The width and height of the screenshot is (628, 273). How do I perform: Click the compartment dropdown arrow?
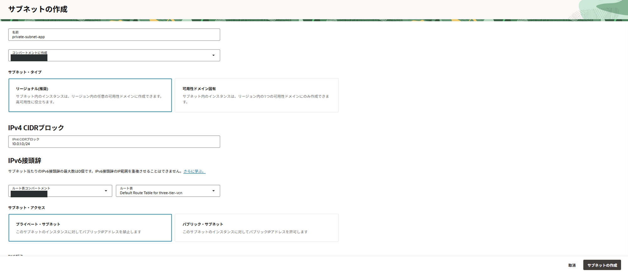pos(214,55)
